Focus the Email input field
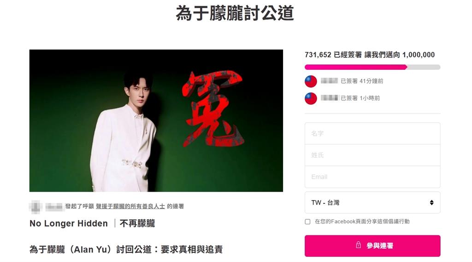 coord(372,177)
